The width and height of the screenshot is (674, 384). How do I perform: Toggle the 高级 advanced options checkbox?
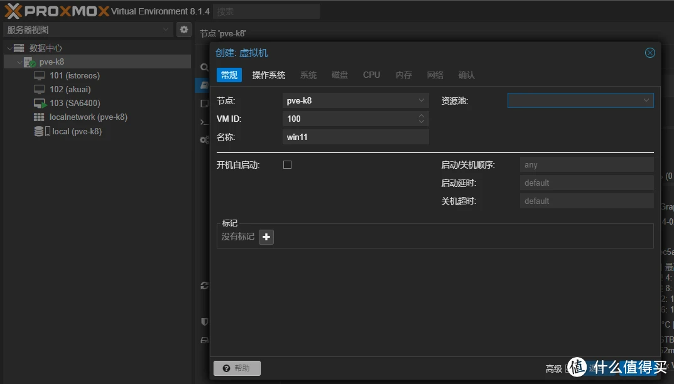point(570,368)
